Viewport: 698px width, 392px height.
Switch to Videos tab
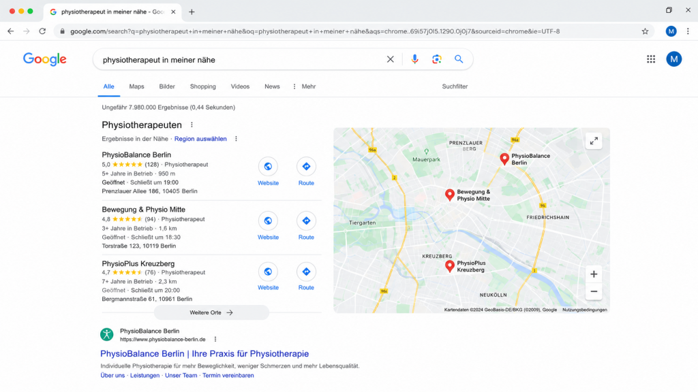tap(240, 86)
